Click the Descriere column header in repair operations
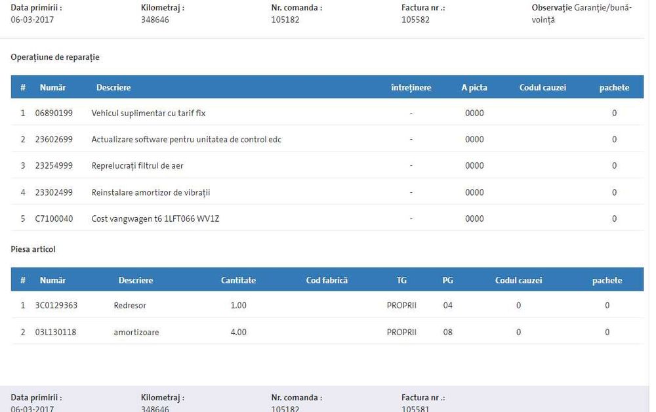 coord(113,87)
